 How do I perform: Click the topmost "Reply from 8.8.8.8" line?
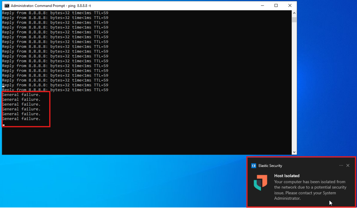[55, 13]
